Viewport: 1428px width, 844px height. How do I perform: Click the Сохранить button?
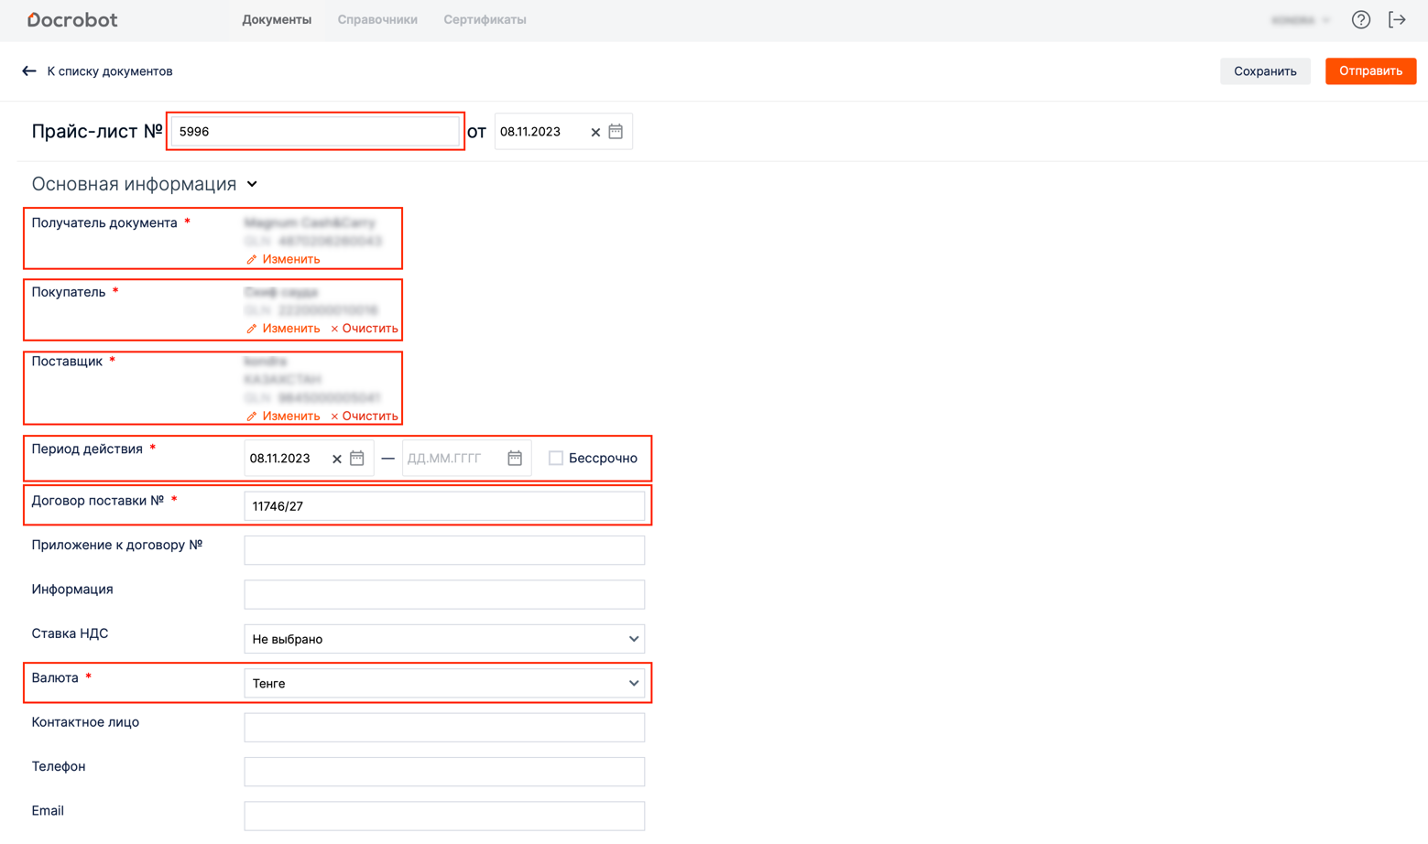(1264, 71)
